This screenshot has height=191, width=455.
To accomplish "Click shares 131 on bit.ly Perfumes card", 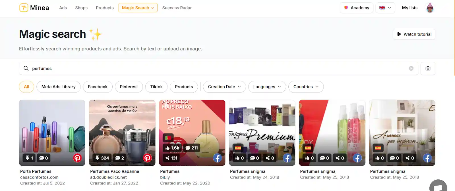I will (171, 158).
